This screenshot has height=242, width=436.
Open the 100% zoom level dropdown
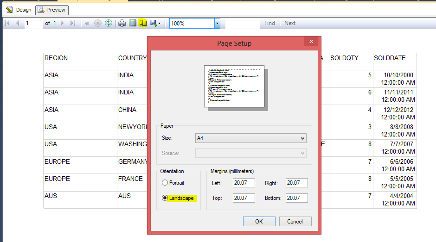click(x=217, y=24)
